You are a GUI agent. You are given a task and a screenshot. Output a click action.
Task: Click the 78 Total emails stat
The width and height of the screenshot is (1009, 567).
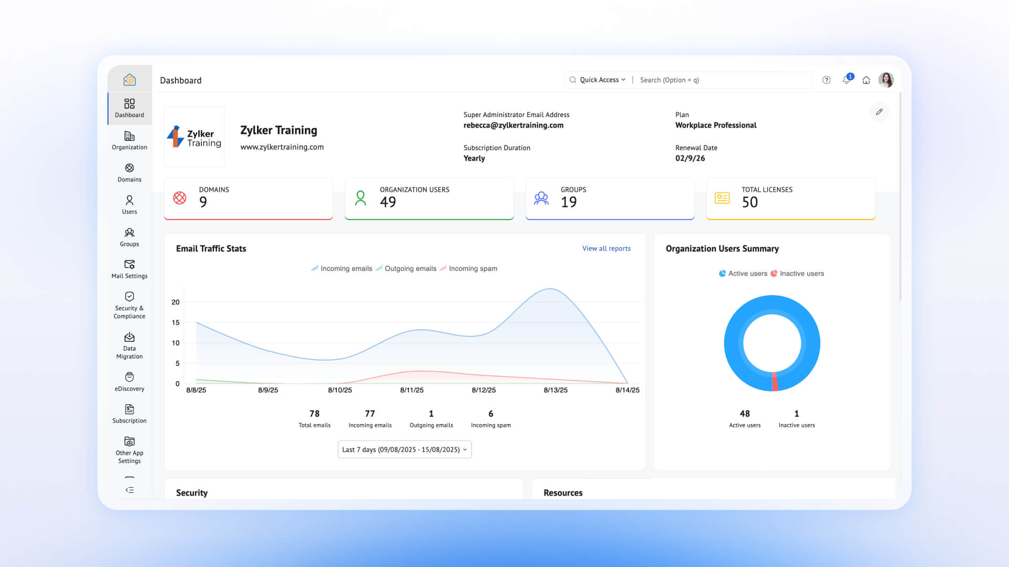314,418
